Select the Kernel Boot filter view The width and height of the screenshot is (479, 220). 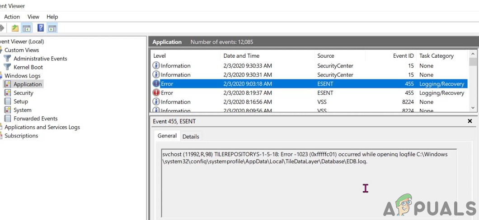coord(28,67)
